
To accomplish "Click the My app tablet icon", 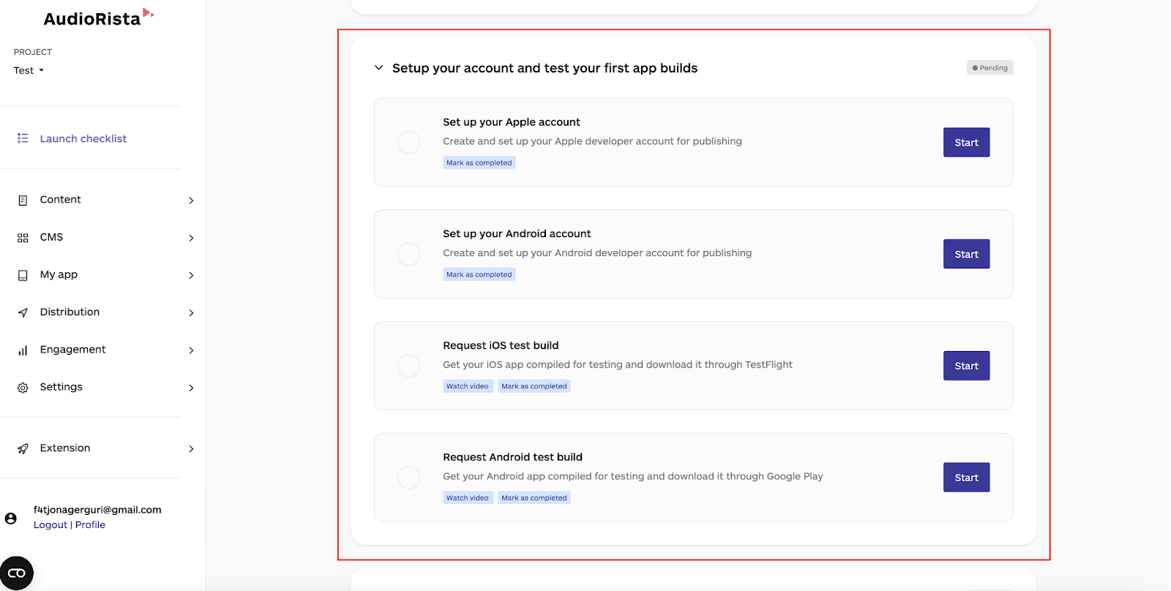I will pyautogui.click(x=23, y=275).
